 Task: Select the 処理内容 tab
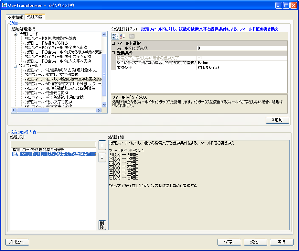click(x=34, y=17)
